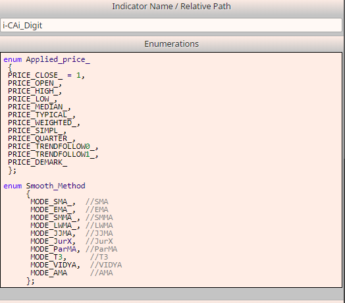Place cursor on MODE_SMA_ entry

pyautogui.click(x=53, y=202)
